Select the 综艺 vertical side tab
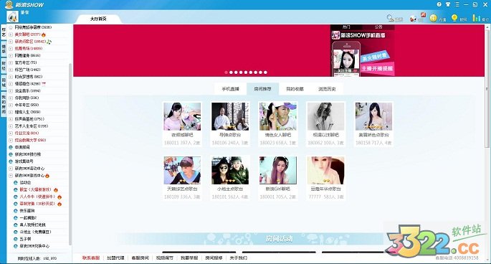The height and width of the screenshot is (264, 491). click(x=4, y=32)
